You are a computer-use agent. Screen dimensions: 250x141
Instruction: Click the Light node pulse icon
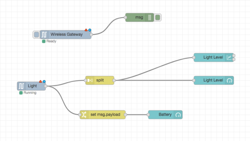pos(21,86)
